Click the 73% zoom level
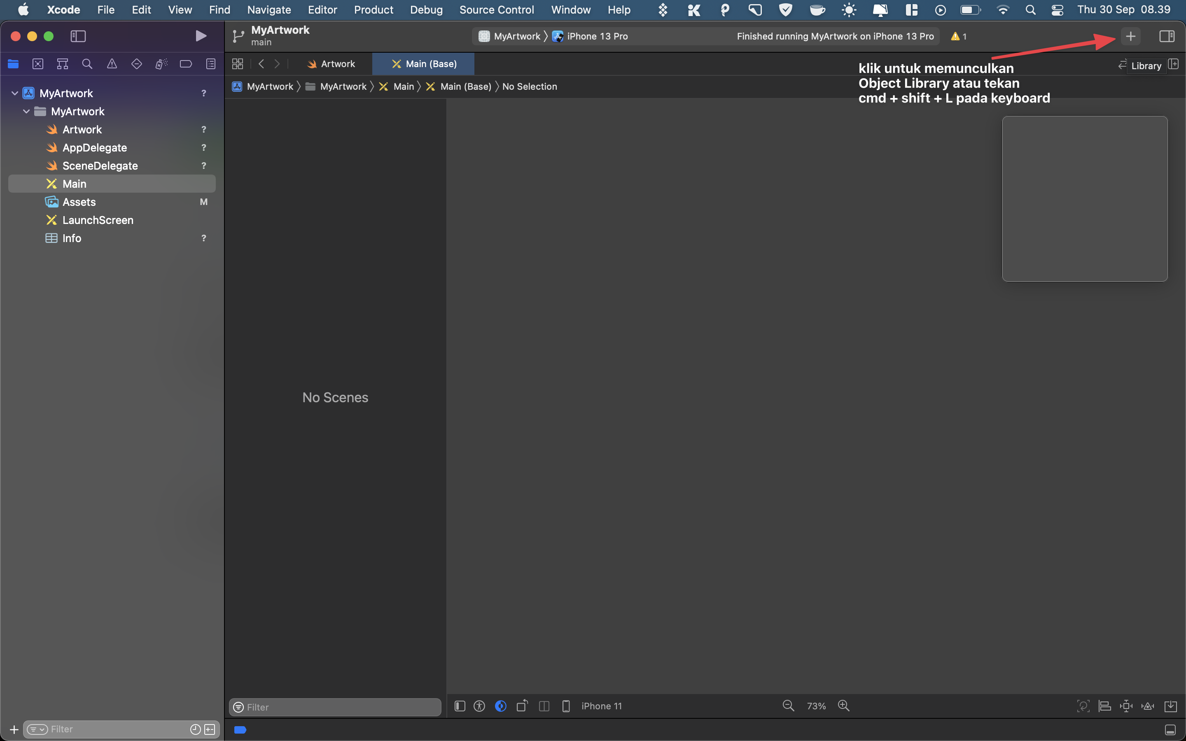 (816, 706)
